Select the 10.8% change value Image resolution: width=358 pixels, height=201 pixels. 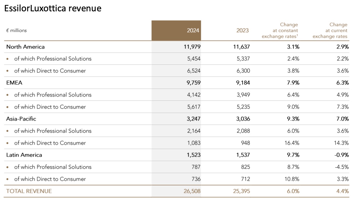point(292,179)
